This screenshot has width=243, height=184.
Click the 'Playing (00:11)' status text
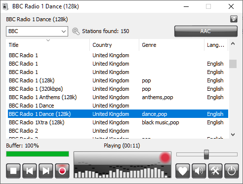(x=122, y=146)
